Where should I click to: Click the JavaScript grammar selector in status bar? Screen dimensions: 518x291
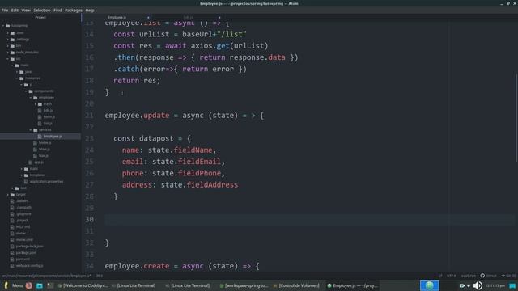[x=468, y=276]
